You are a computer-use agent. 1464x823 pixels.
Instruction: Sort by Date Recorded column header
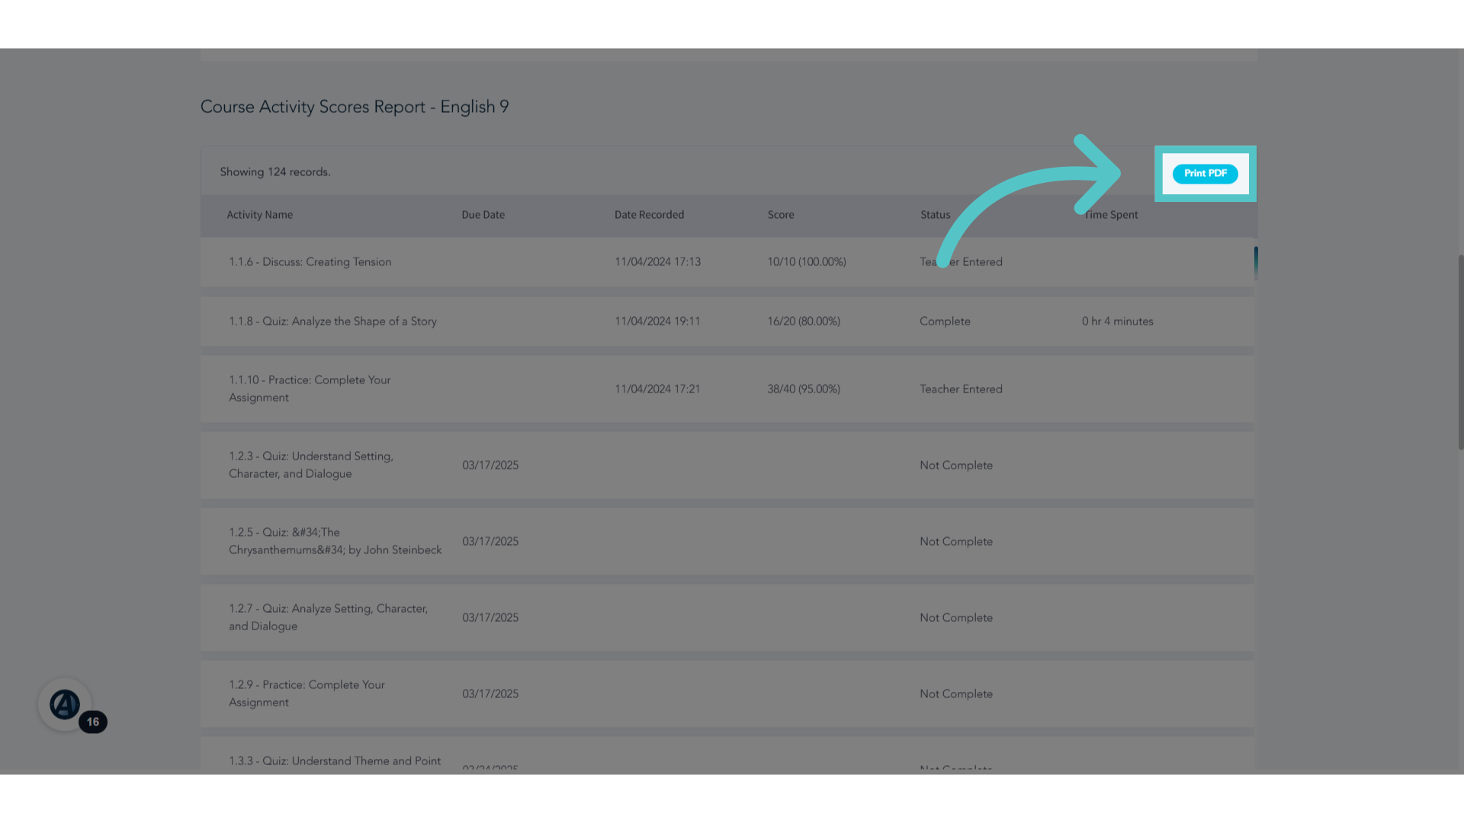649,215
